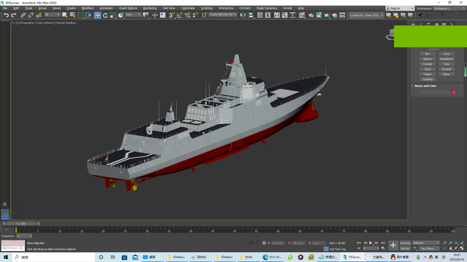
Task: Select the Select and Rotate tool
Action: (105, 15)
